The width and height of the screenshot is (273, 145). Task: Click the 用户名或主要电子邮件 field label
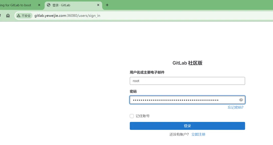(x=147, y=72)
